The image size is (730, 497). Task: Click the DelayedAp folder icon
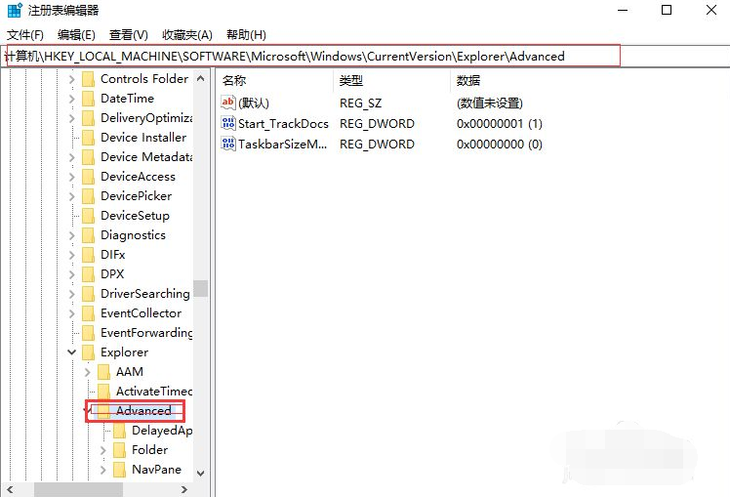point(119,431)
